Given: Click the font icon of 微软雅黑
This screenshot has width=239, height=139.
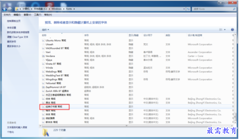Looking at the screenshot, I should click(43, 118).
